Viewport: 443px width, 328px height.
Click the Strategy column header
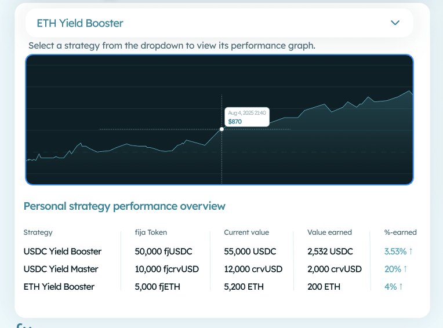click(x=38, y=232)
